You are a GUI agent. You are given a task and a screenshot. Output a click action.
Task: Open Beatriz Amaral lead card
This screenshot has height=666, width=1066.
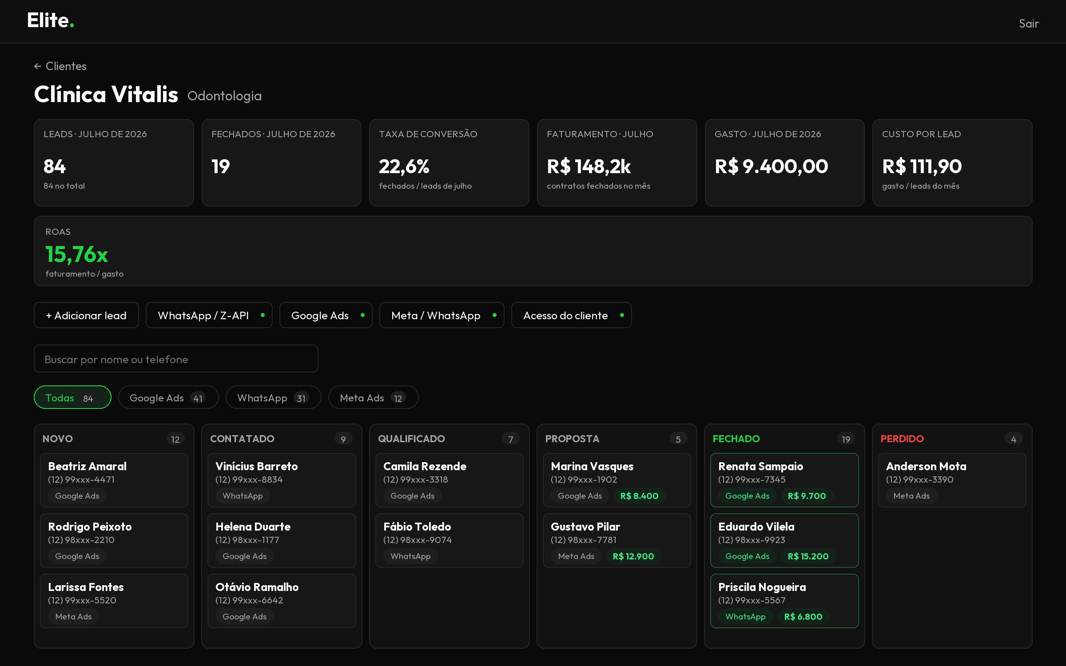pos(114,480)
